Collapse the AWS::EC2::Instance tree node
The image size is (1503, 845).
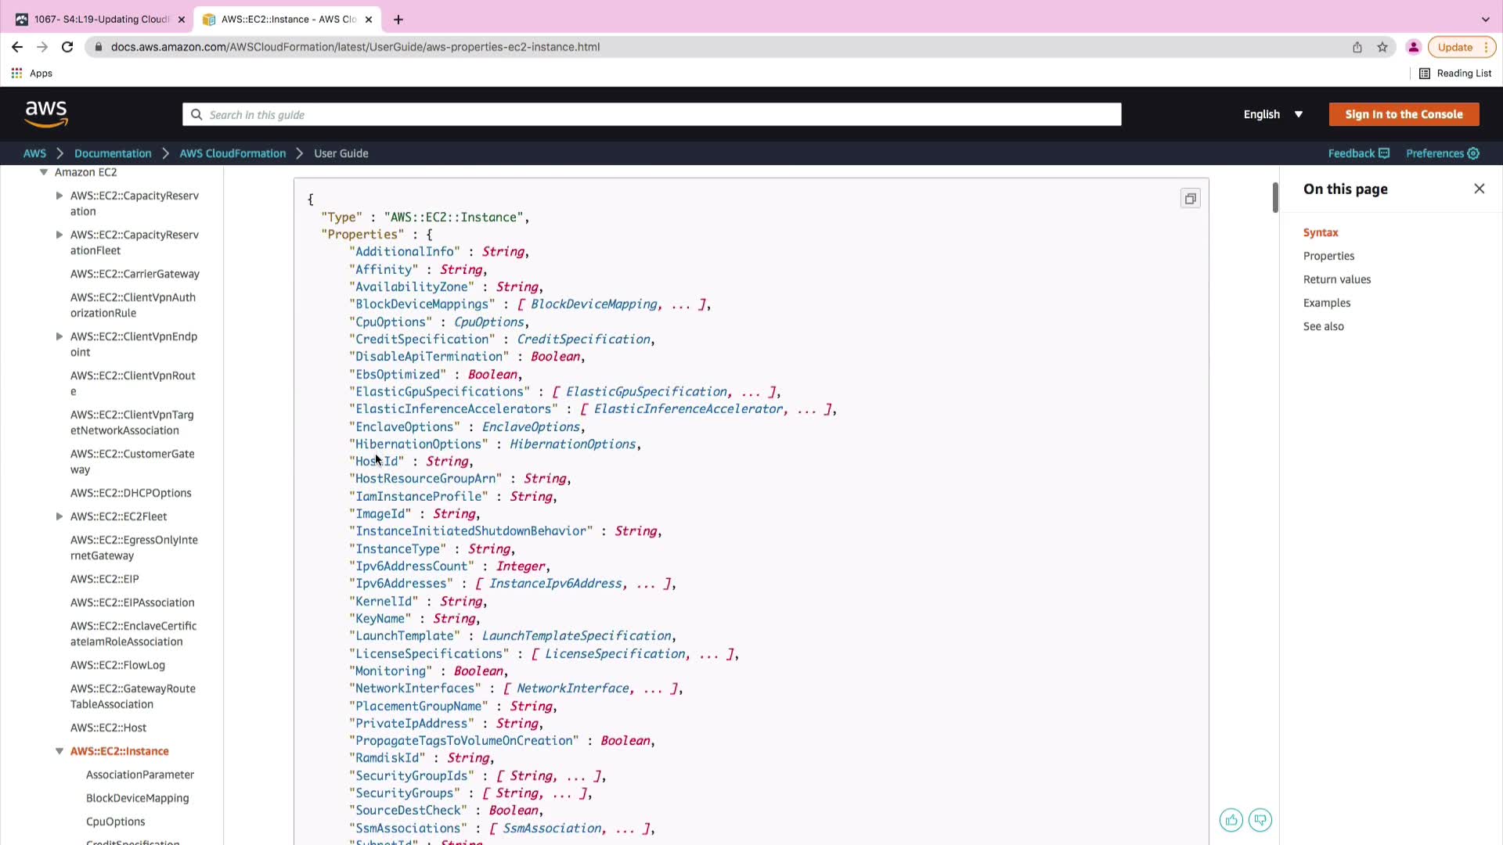pos(59,751)
